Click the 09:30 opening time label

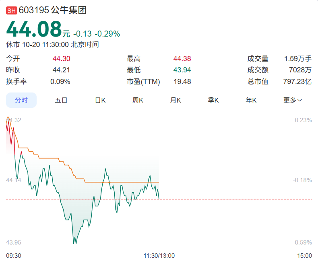(14, 255)
